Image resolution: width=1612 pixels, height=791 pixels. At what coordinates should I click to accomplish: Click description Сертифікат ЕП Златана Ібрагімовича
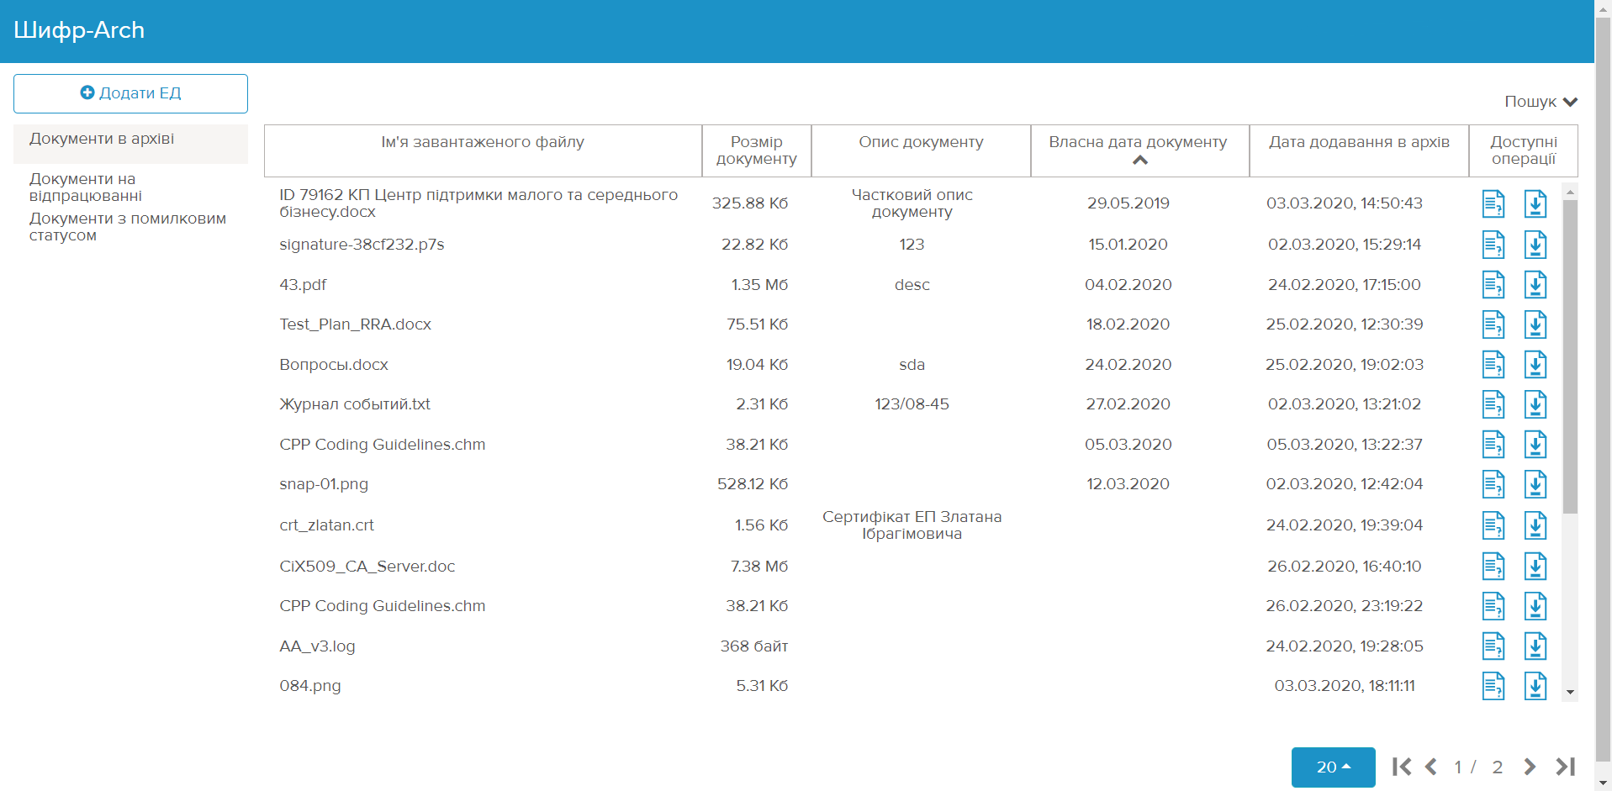[x=912, y=525]
